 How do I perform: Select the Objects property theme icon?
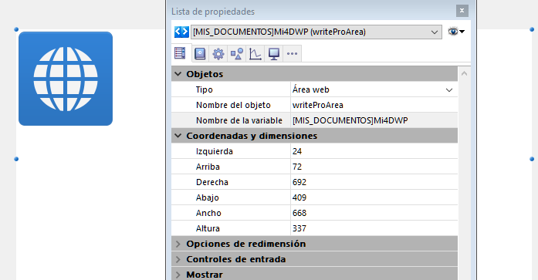coord(180,53)
